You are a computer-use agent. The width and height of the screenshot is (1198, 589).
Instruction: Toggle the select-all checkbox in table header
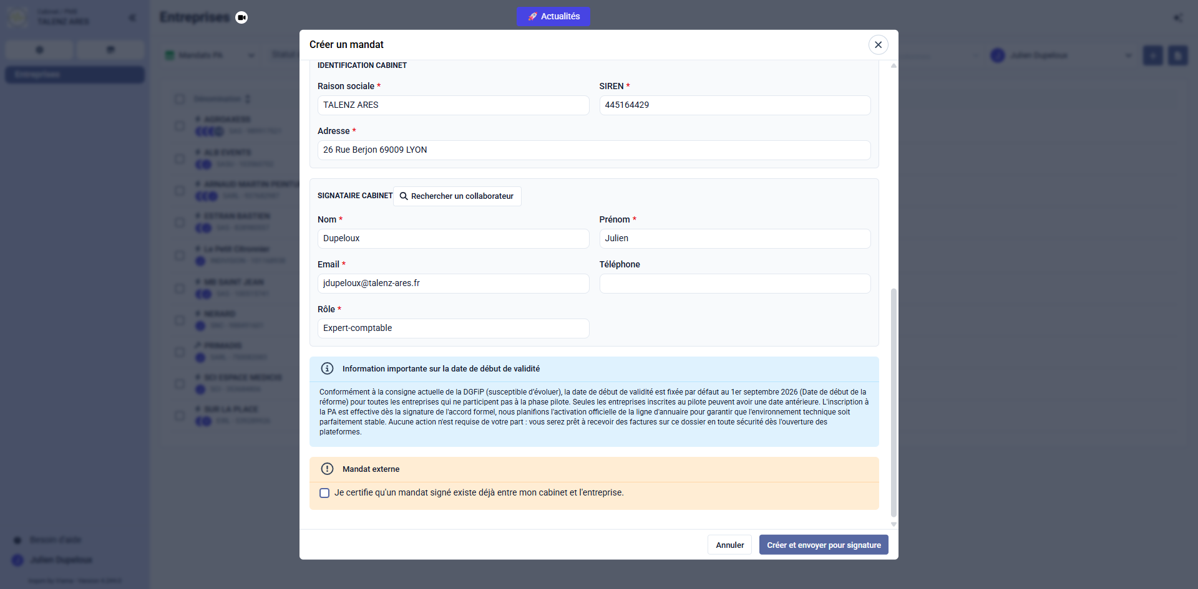[180, 99]
